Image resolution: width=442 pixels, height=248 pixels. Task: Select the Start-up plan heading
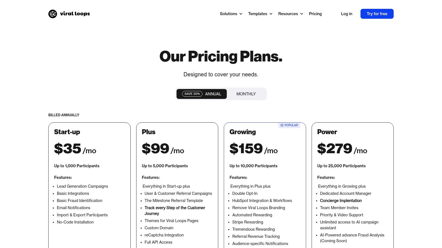click(x=67, y=132)
